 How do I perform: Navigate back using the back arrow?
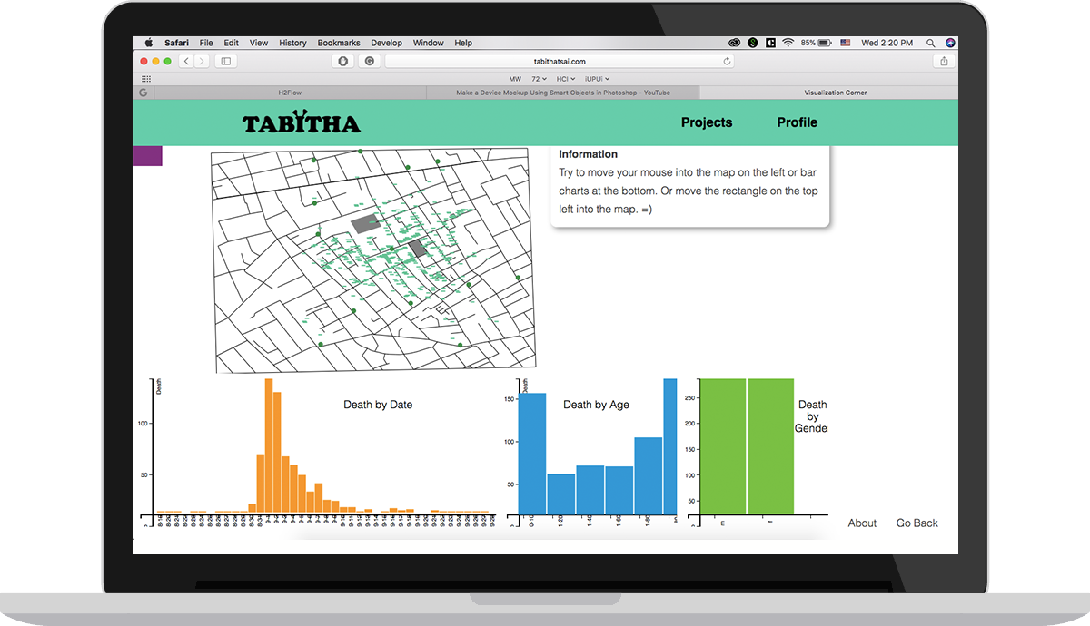click(186, 61)
